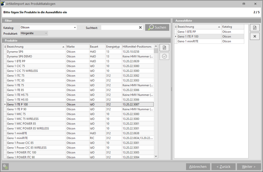Open the Produktart dropdown showing Hörgeräte
The image size is (263, 172).
(34, 33)
